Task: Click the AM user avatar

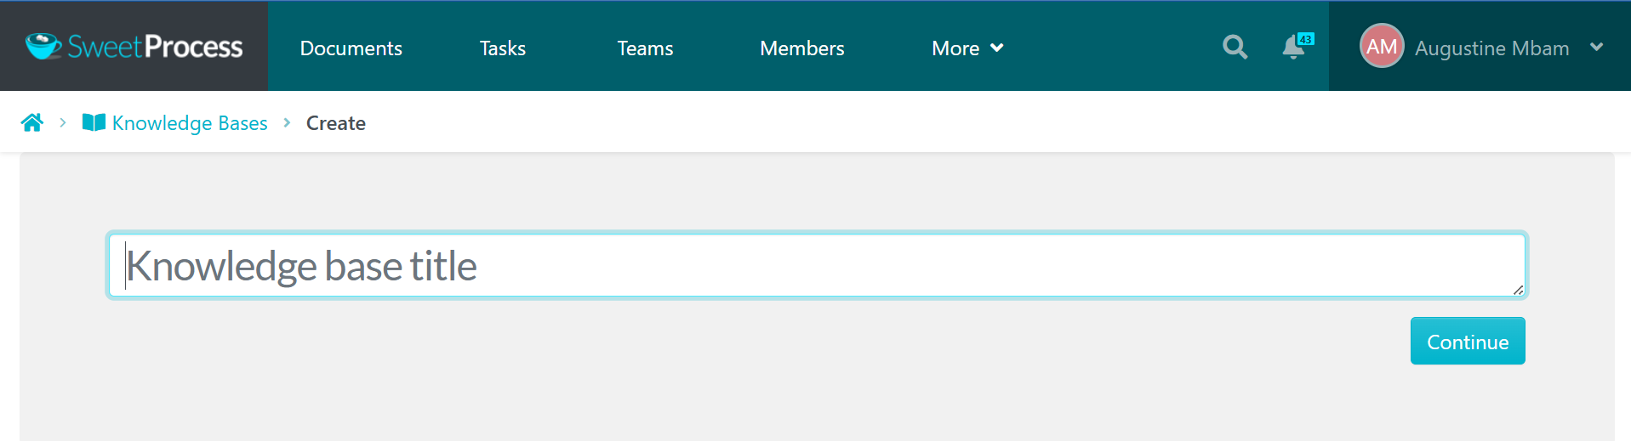Action: [x=1382, y=46]
